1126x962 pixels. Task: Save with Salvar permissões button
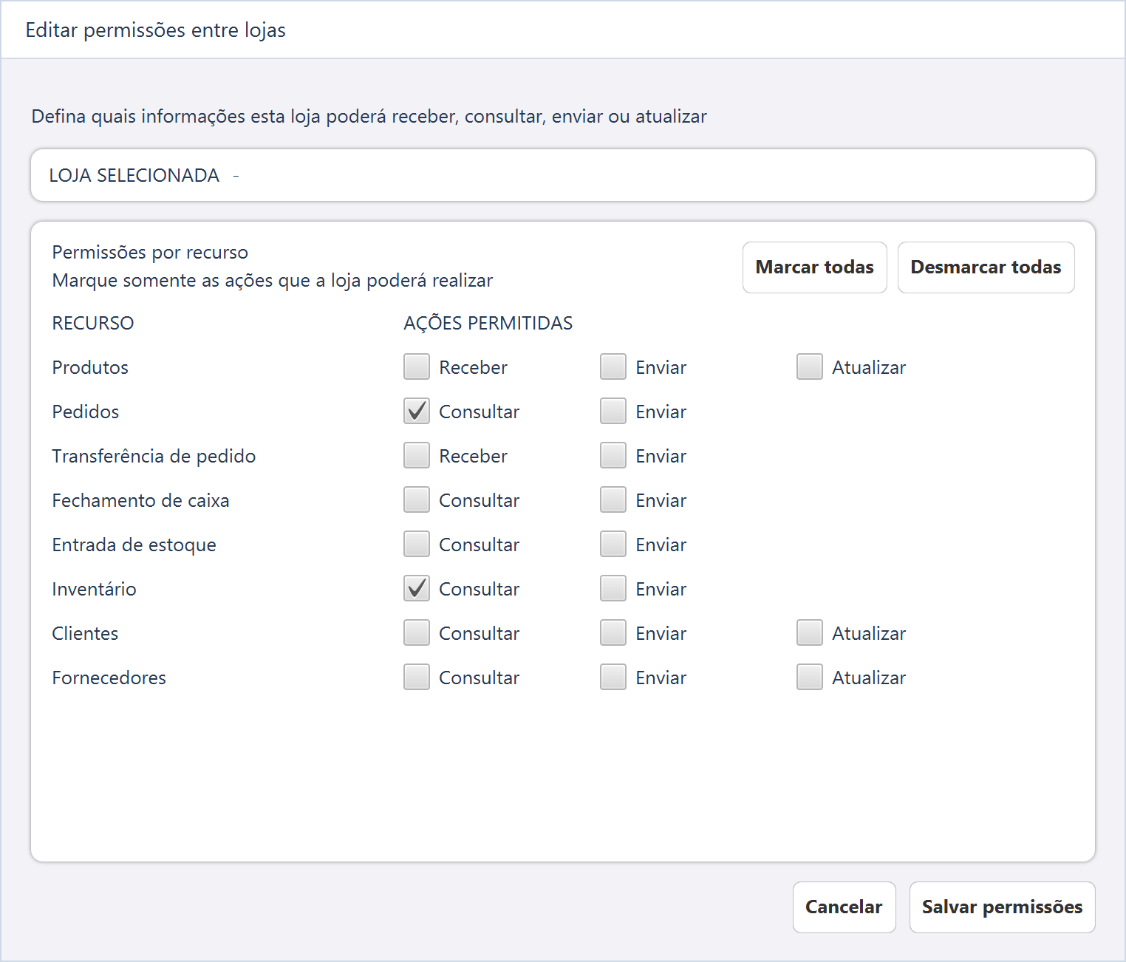point(1002,907)
